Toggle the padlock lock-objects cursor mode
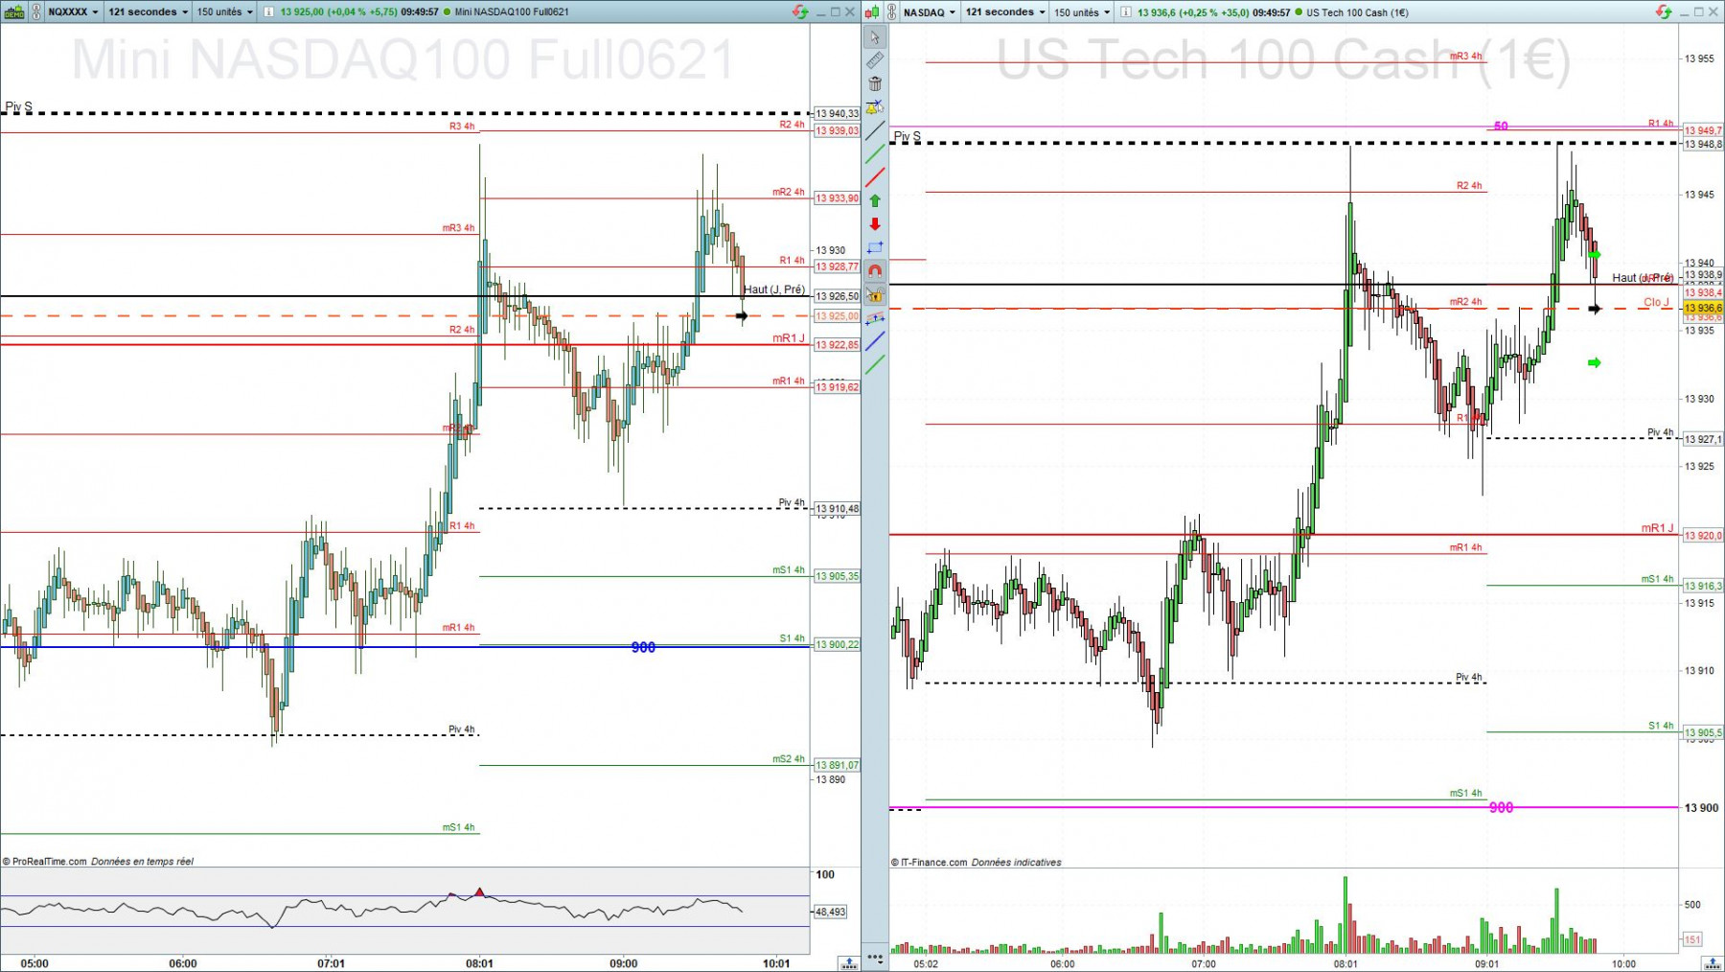 (874, 294)
